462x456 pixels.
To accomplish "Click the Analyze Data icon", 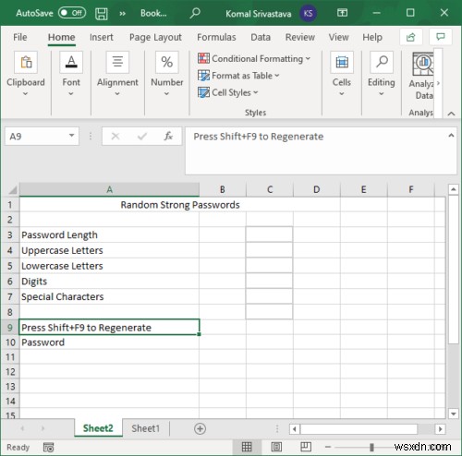I will click(423, 64).
